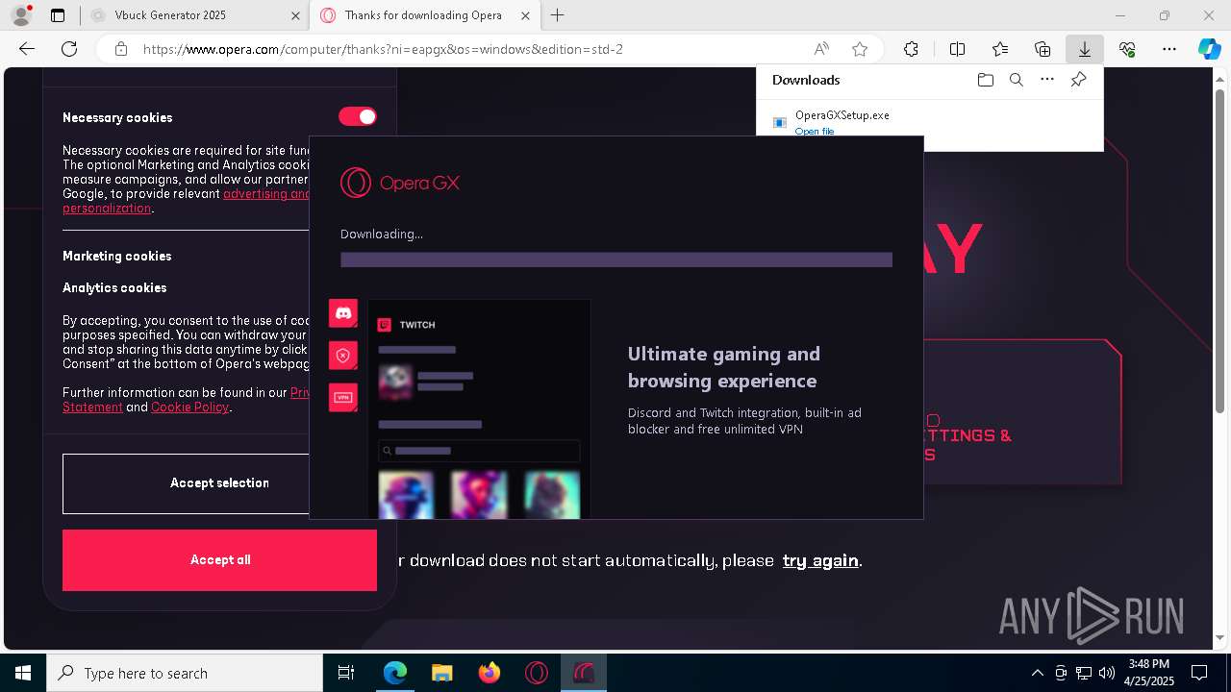Go back to the previous page

pyautogui.click(x=27, y=49)
